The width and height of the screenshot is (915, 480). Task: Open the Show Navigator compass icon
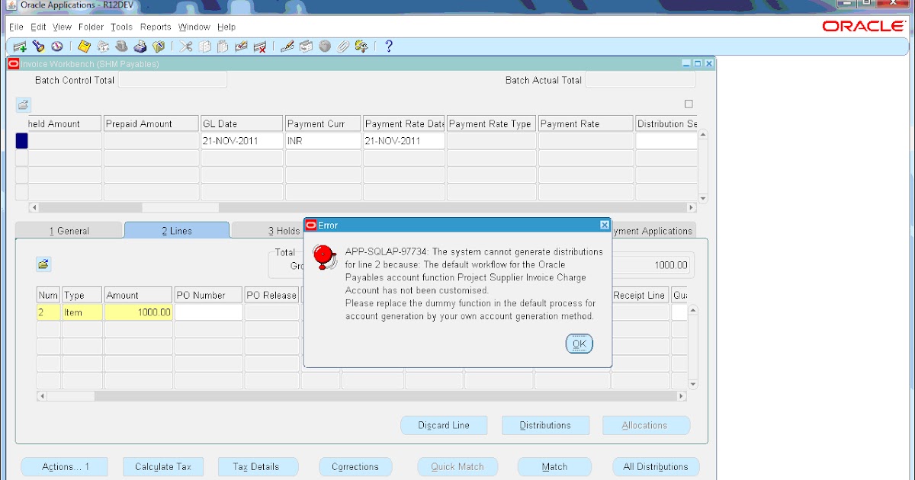(57, 46)
